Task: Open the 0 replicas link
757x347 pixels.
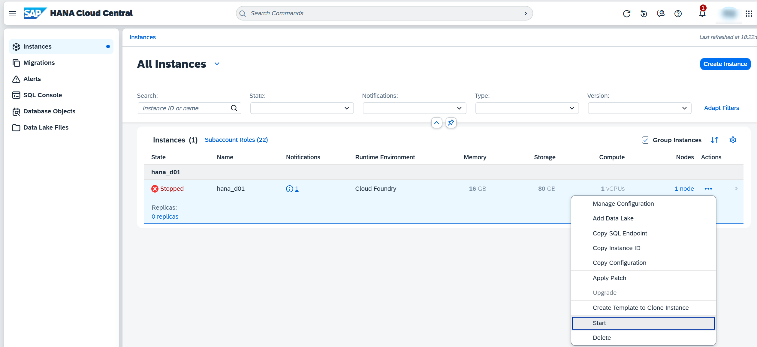Action: click(x=165, y=217)
